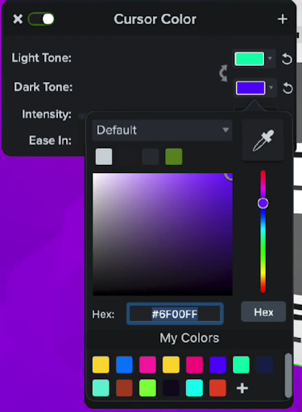Click the purple Dark Tone swatch
Viewport: 302px width, 412px height.
pos(250,88)
